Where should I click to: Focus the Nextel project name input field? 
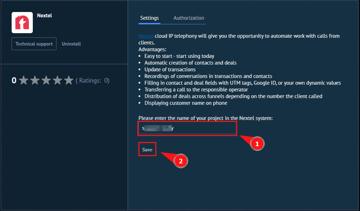coord(187,128)
